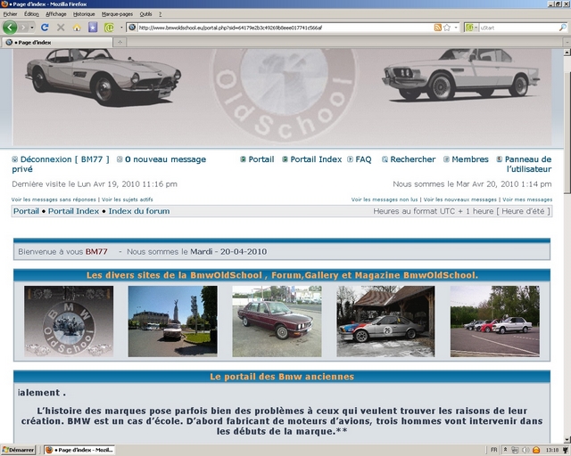Open the purple star Bookmarks toolbar icon
This screenshot has height=456, width=571.
click(93, 28)
